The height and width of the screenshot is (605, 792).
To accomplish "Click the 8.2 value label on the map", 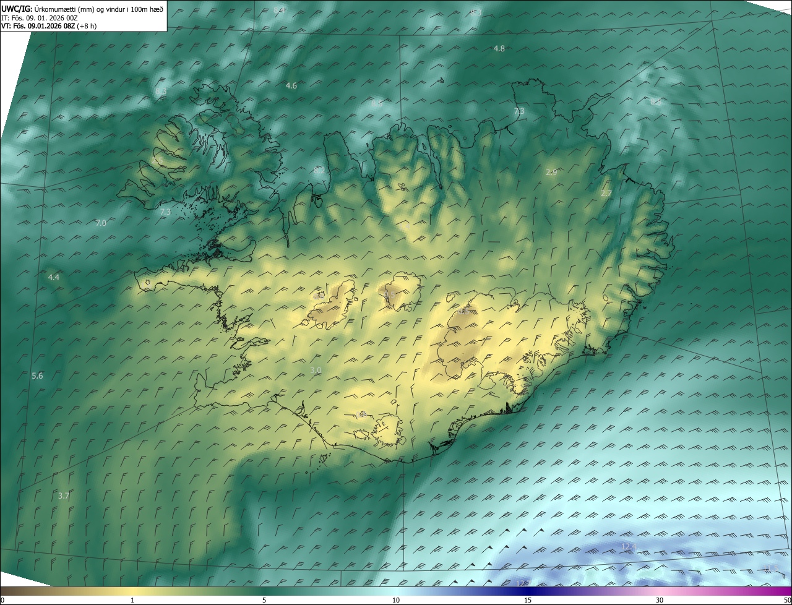I will (x=319, y=169).
